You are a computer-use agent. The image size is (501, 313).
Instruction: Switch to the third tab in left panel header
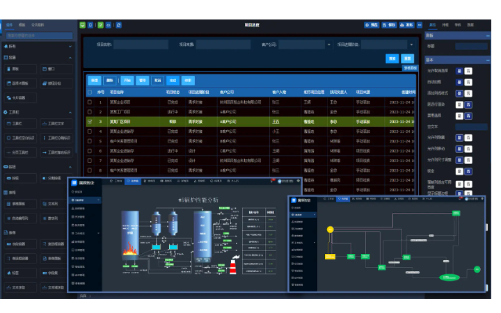pyautogui.click(x=38, y=25)
